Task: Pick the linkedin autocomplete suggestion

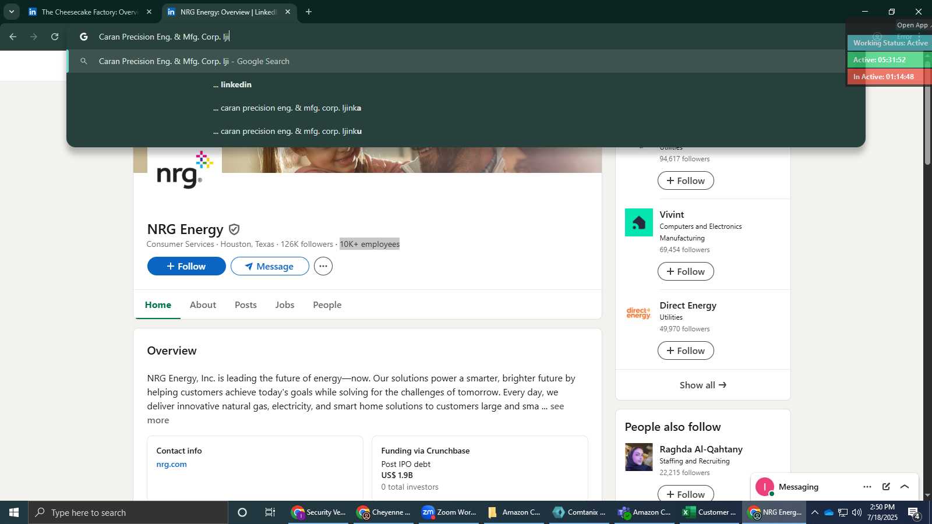Action: pos(466,84)
